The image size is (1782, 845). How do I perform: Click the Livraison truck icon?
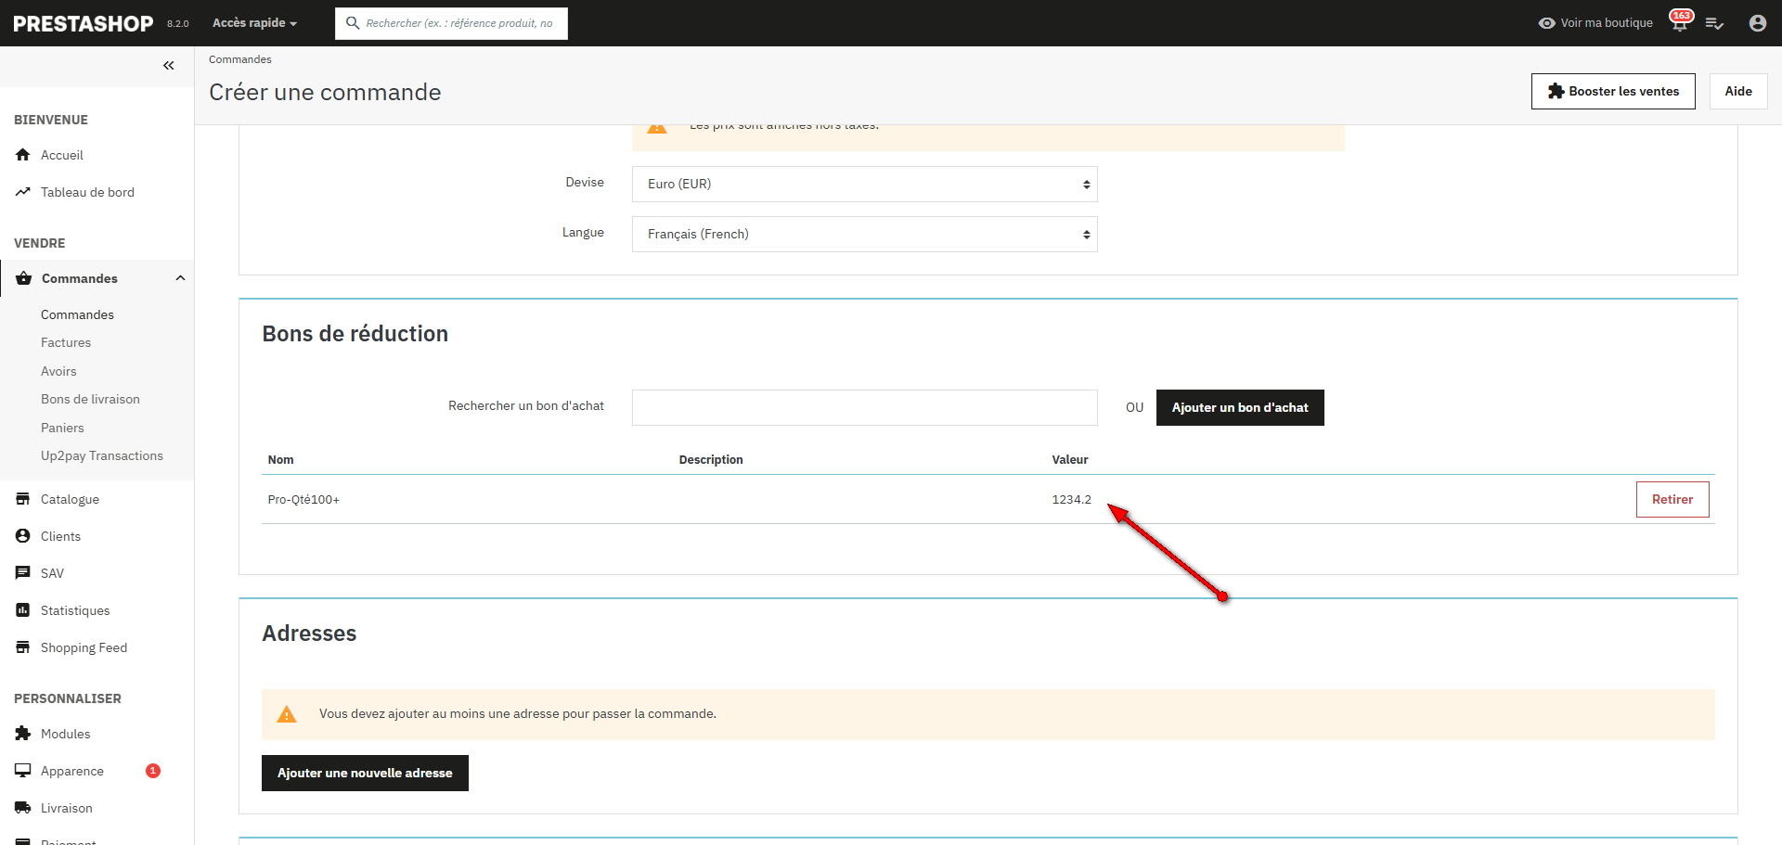tap(23, 808)
